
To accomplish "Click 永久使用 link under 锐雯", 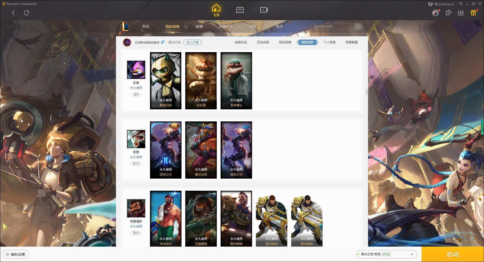I will click(136, 157).
